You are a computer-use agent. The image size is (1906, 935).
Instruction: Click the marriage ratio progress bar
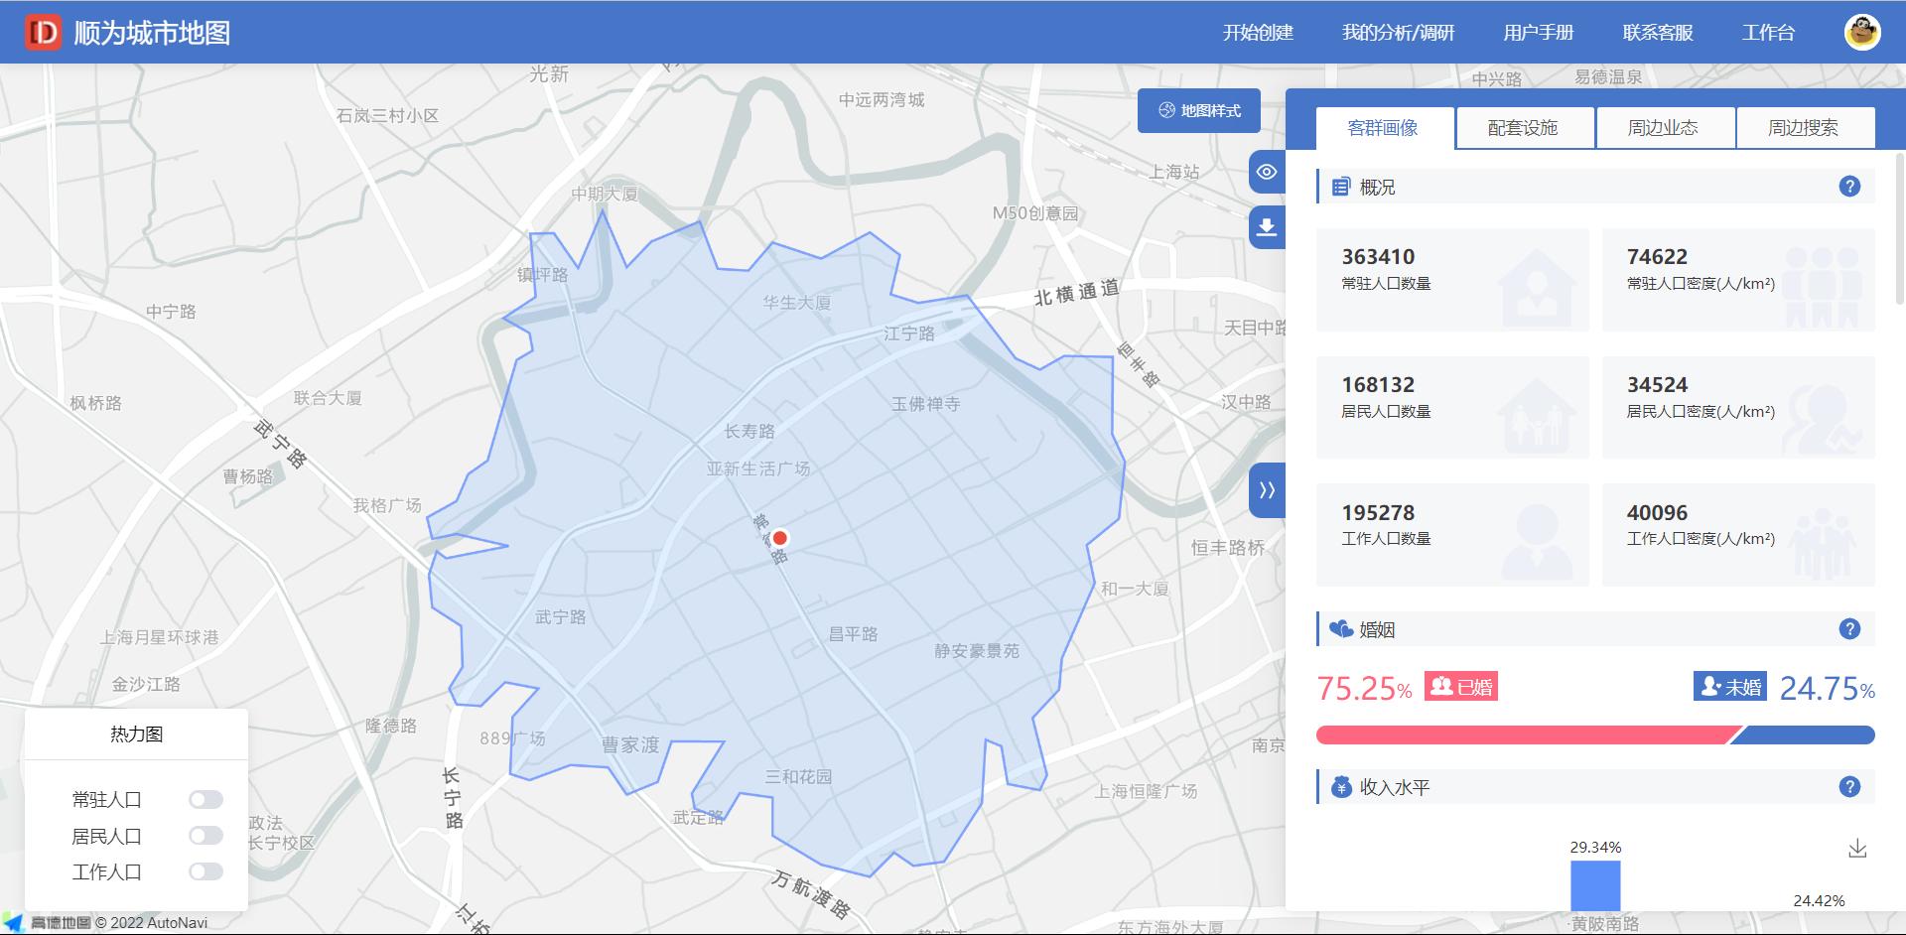(1594, 735)
